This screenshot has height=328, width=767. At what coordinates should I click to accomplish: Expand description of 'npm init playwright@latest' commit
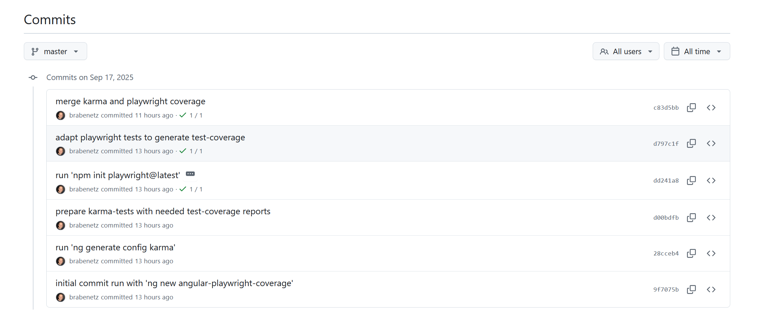tap(190, 174)
